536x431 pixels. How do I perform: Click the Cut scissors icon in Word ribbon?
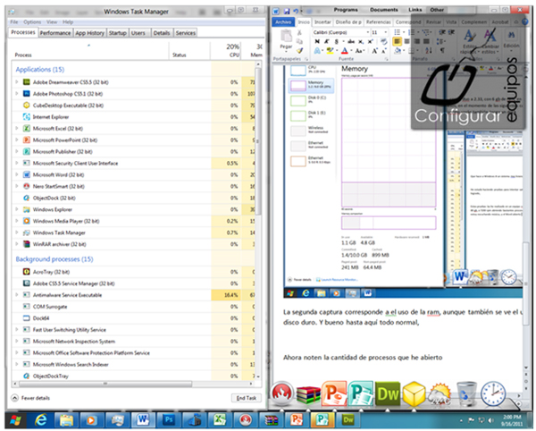click(299, 33)
